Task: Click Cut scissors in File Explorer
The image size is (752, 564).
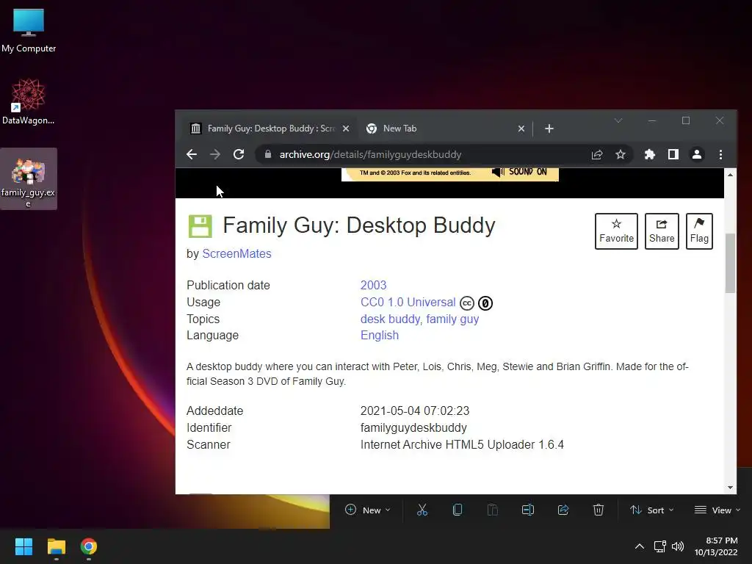Action: 422,510
